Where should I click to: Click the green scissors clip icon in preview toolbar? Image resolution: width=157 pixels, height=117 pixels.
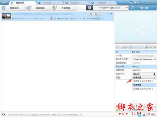(x=150, y=47)
